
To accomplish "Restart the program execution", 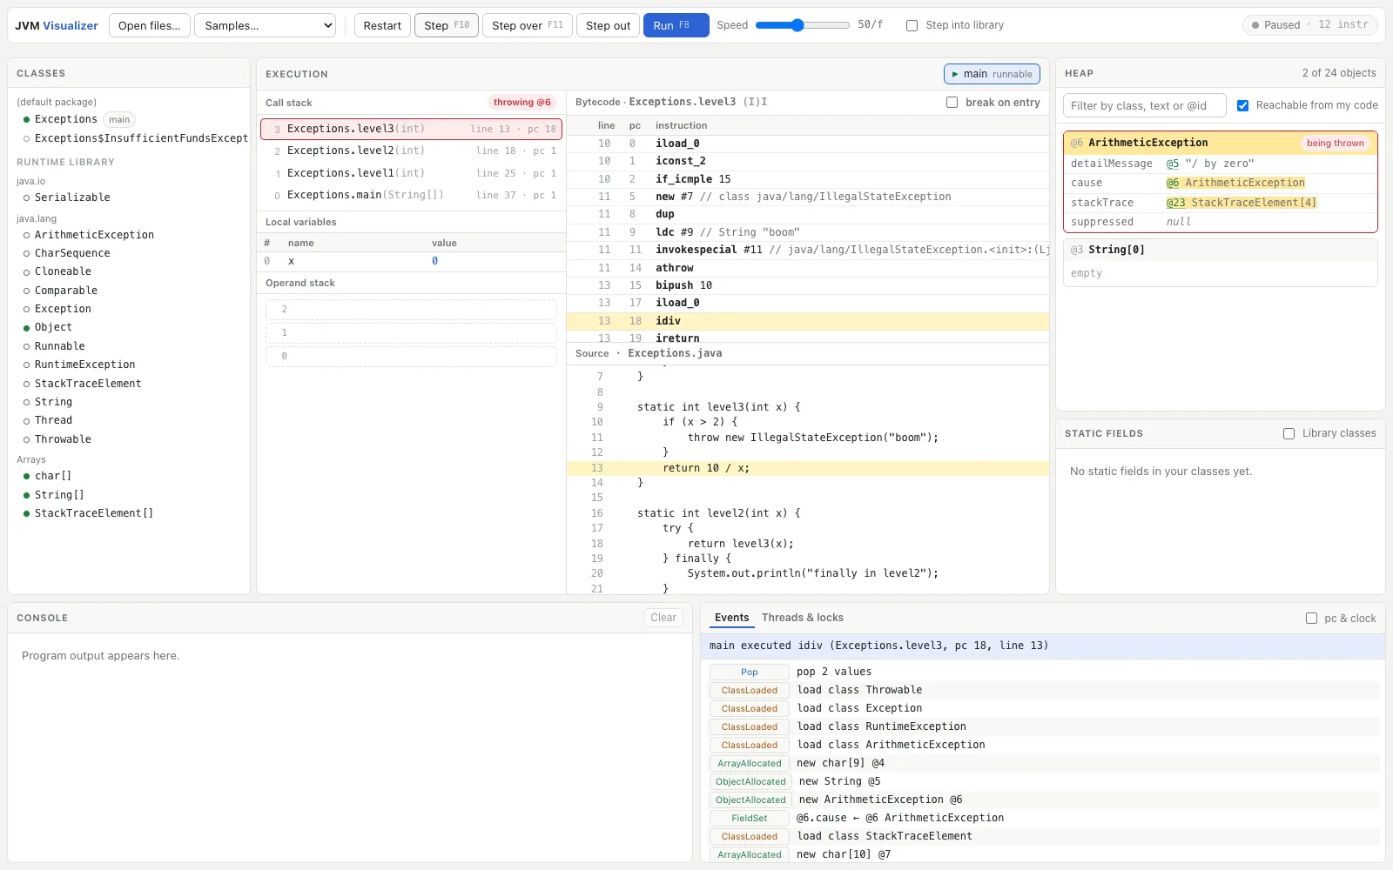I will pyautogui.click(x=382, y=25).
